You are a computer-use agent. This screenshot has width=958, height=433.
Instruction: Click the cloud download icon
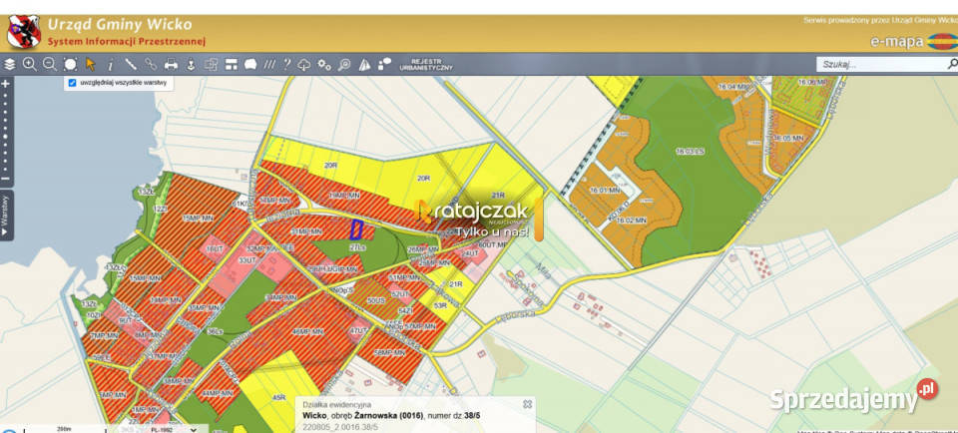click(x=304, y=65)
